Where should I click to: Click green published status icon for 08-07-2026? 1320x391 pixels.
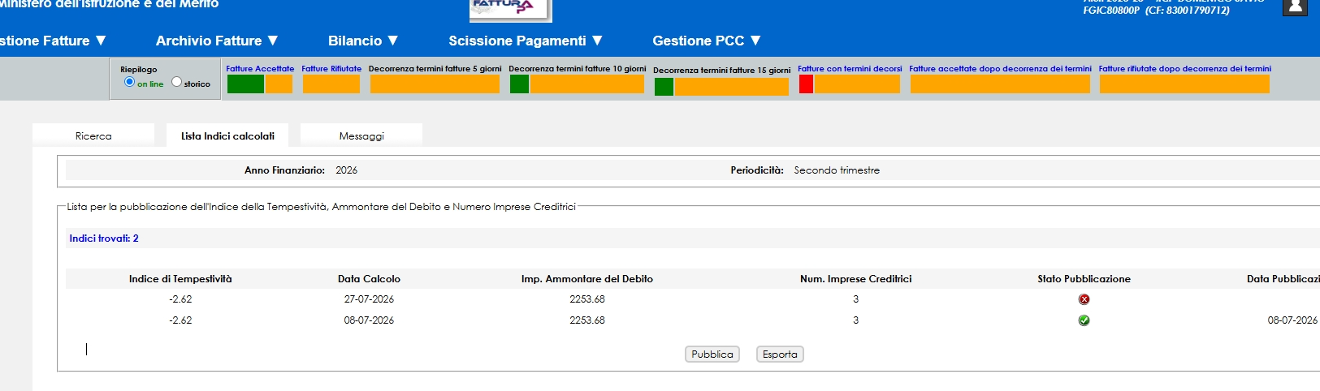pos(1084,320)
